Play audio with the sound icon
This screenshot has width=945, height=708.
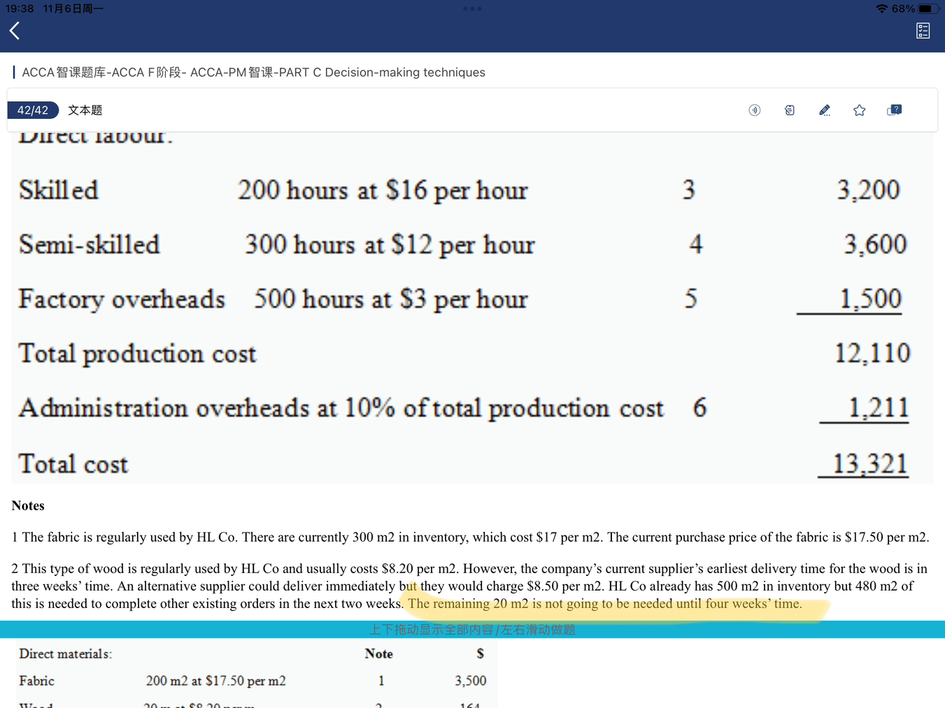pyautogui.click(x=754, y=110)
